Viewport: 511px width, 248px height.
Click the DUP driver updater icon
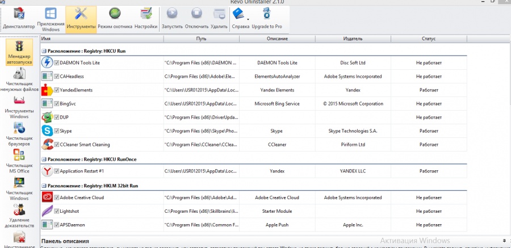[x=47, y=117]
